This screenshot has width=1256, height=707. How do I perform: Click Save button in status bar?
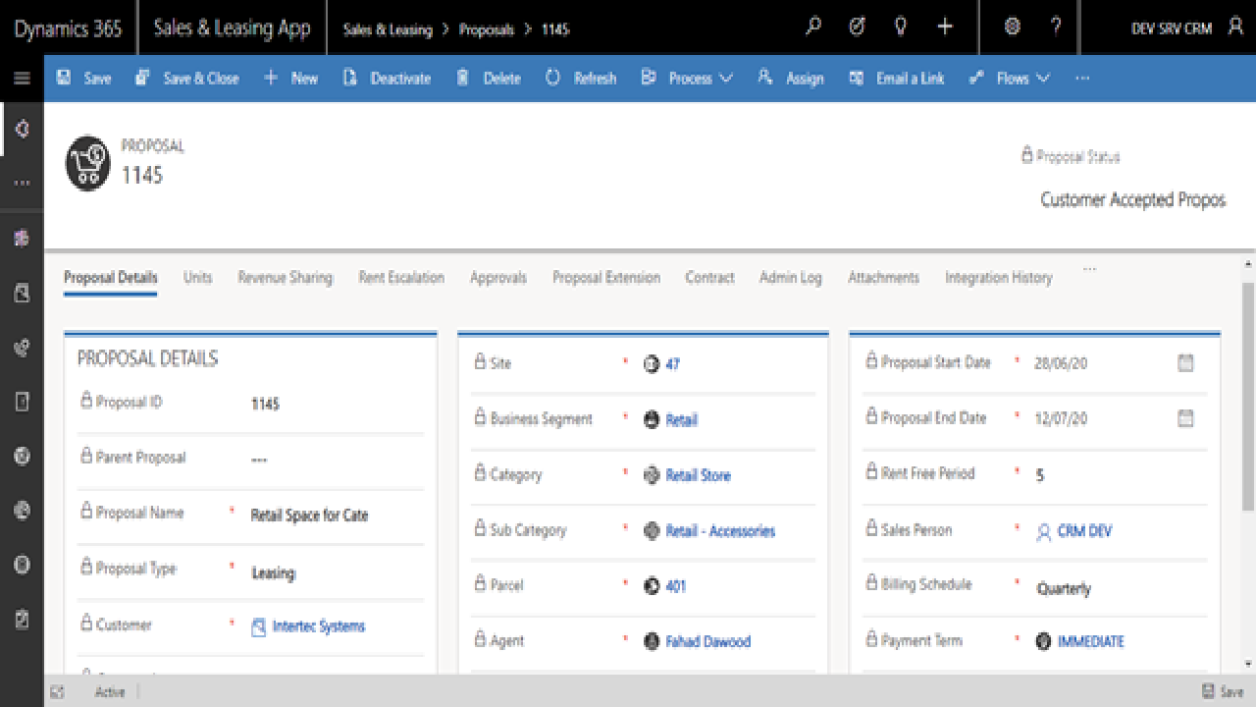tap(1223, 692)
